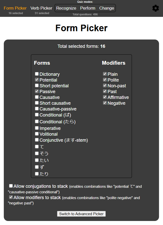Select the たい form
This screenshot has width=163, height=225.
(37, 160)
